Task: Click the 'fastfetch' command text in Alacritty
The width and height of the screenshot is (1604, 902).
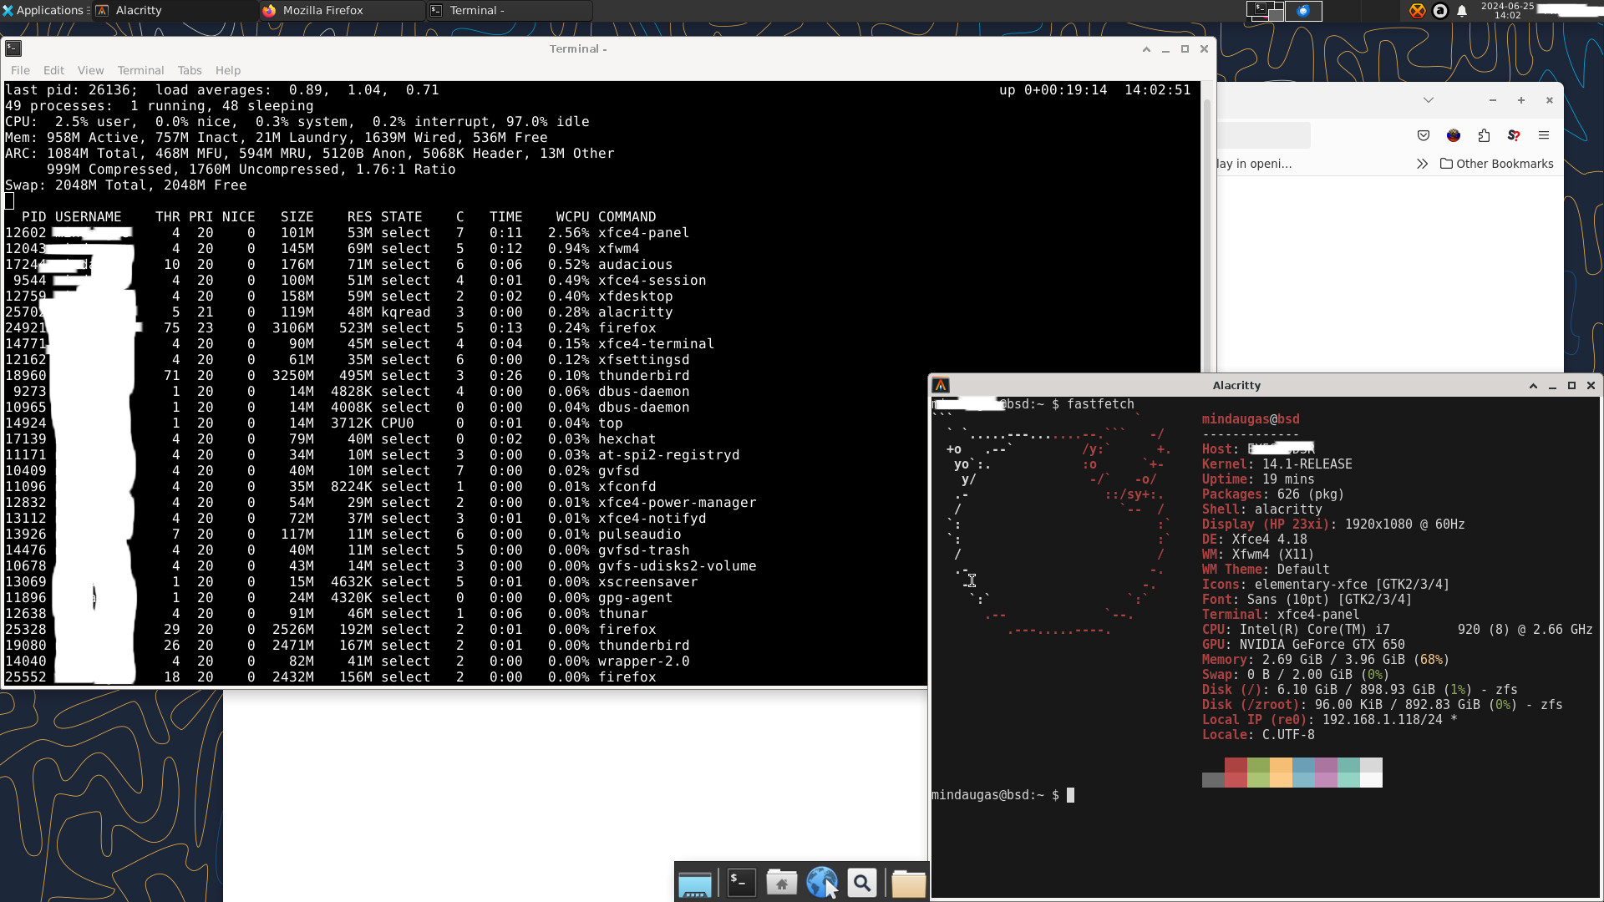Action: [1100, 404]
